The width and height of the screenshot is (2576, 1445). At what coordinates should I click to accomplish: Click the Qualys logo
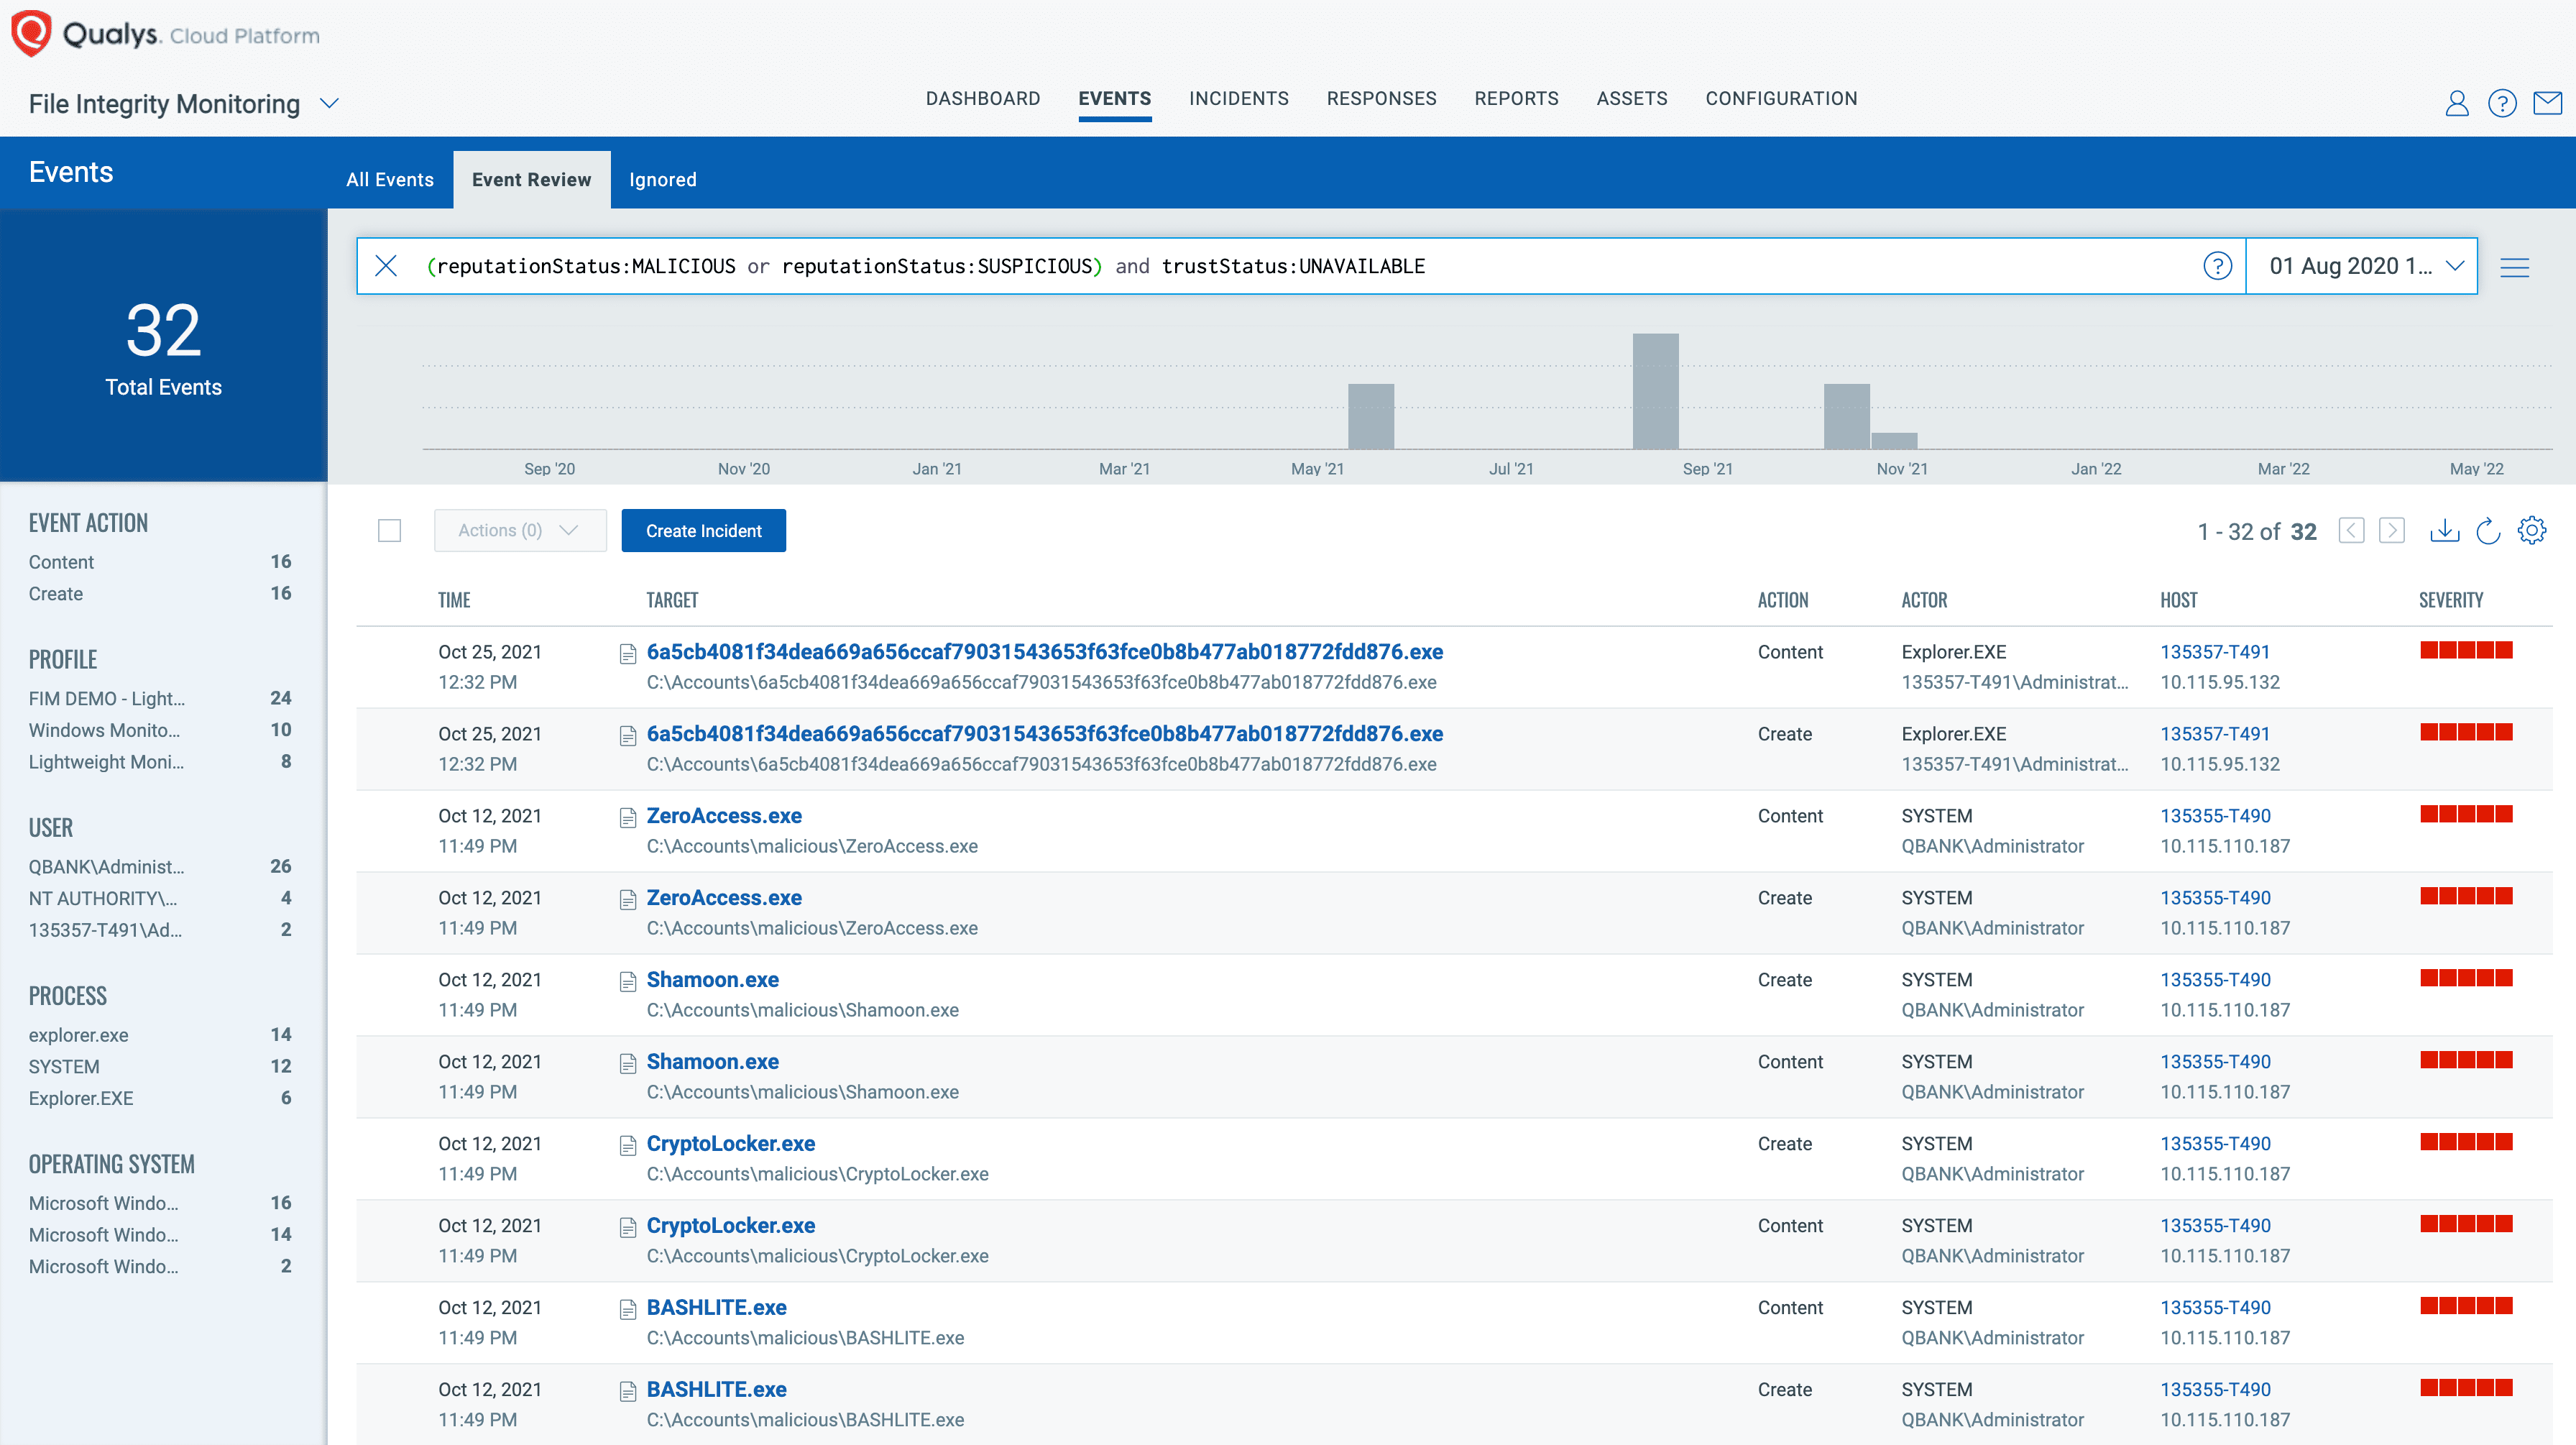pyautogui.click(x=165, y=34)
